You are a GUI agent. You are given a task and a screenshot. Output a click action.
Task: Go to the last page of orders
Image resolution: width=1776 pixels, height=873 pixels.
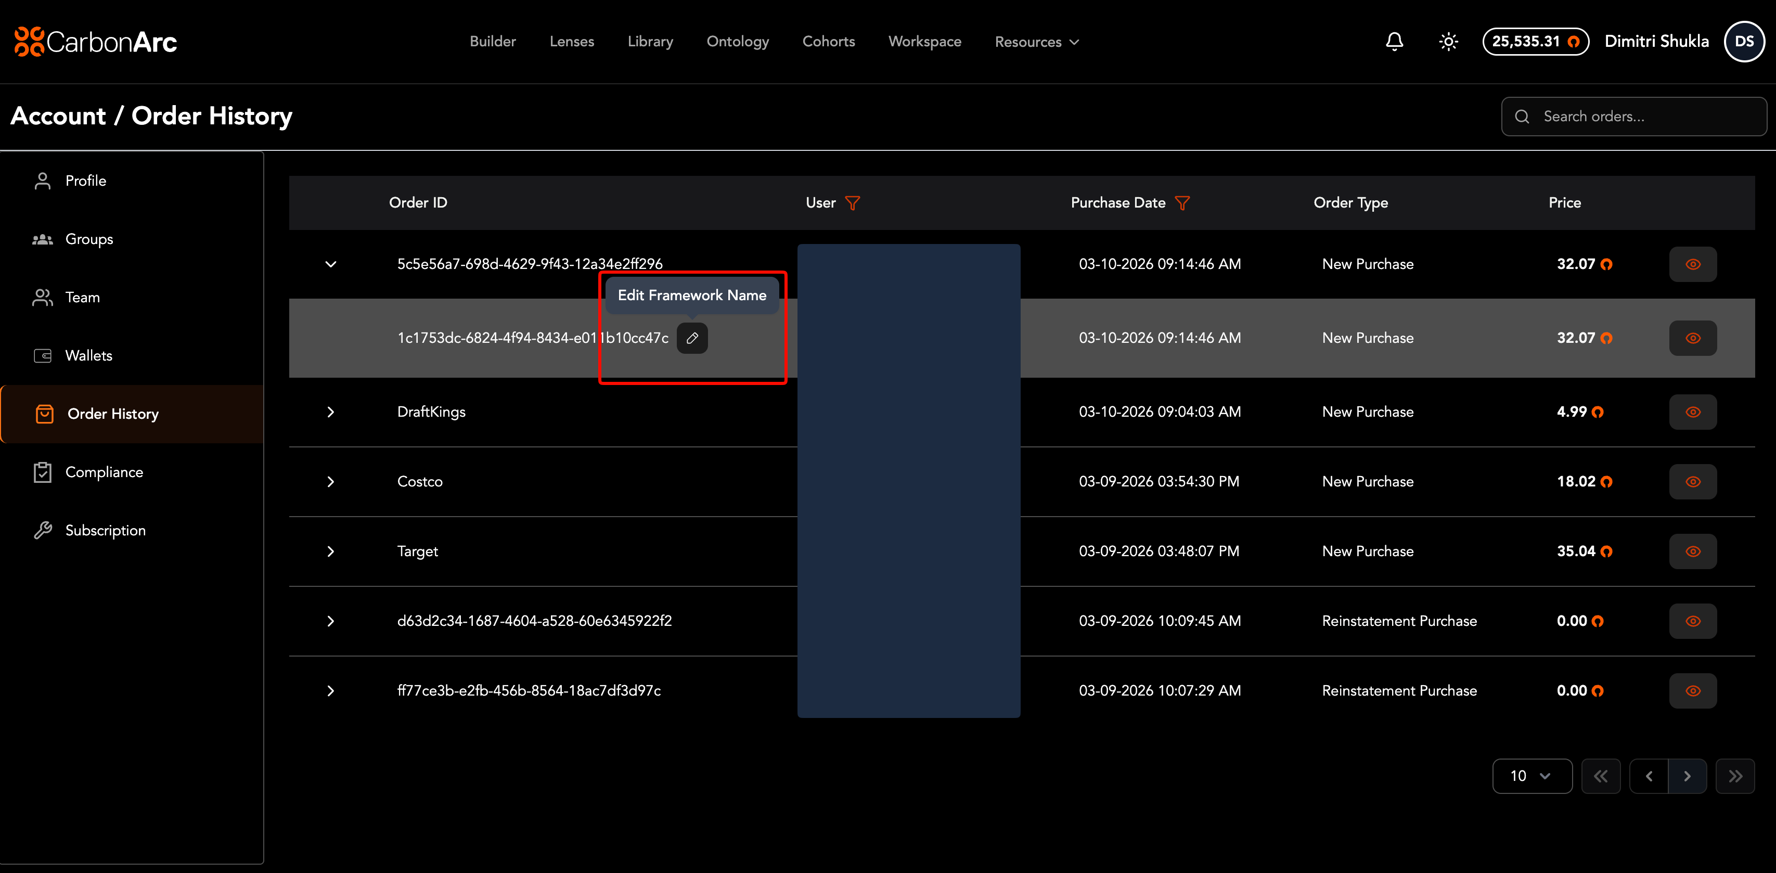pos(1734,776)
